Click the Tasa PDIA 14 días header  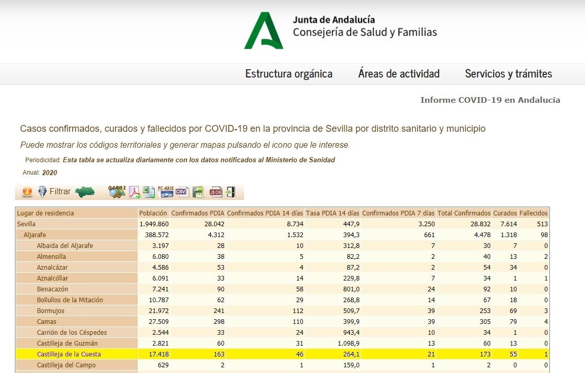click(x=332, y=213)
